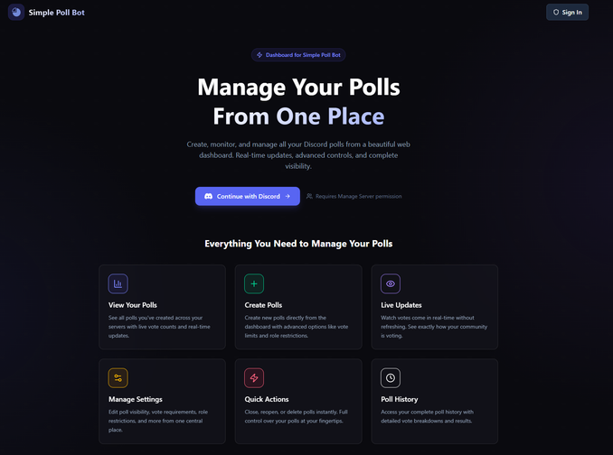Click the clock icon on Poll History
The image size is (613, 455).
(391, 378)
